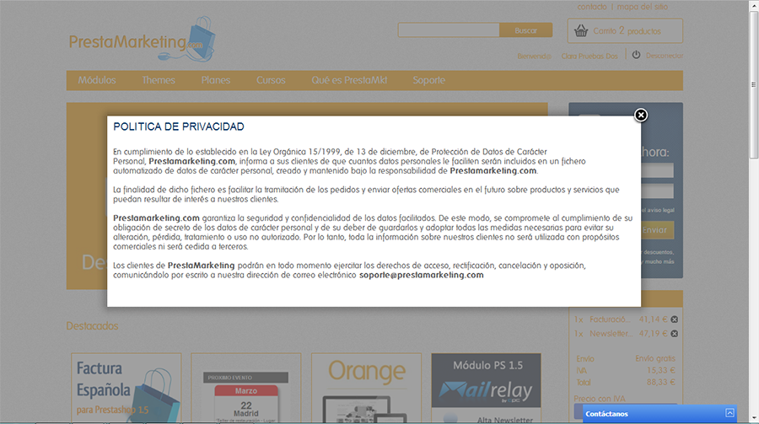The width and height of the screenshot is (759, 424).
Task: Click the Enviar button
Action: (x=655, y=230)
